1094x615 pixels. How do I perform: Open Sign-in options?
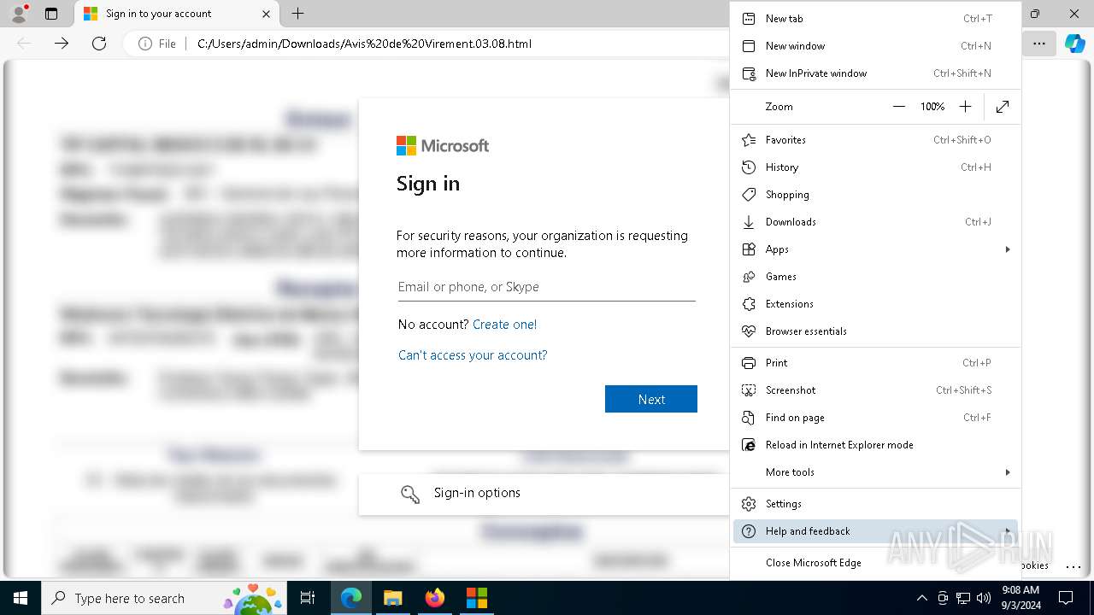[544, 495]
